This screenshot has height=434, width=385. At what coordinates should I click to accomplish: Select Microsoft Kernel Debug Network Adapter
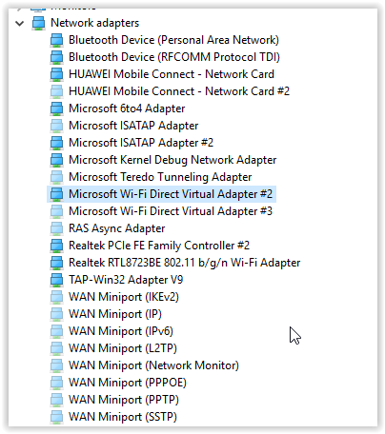(172, 160)
